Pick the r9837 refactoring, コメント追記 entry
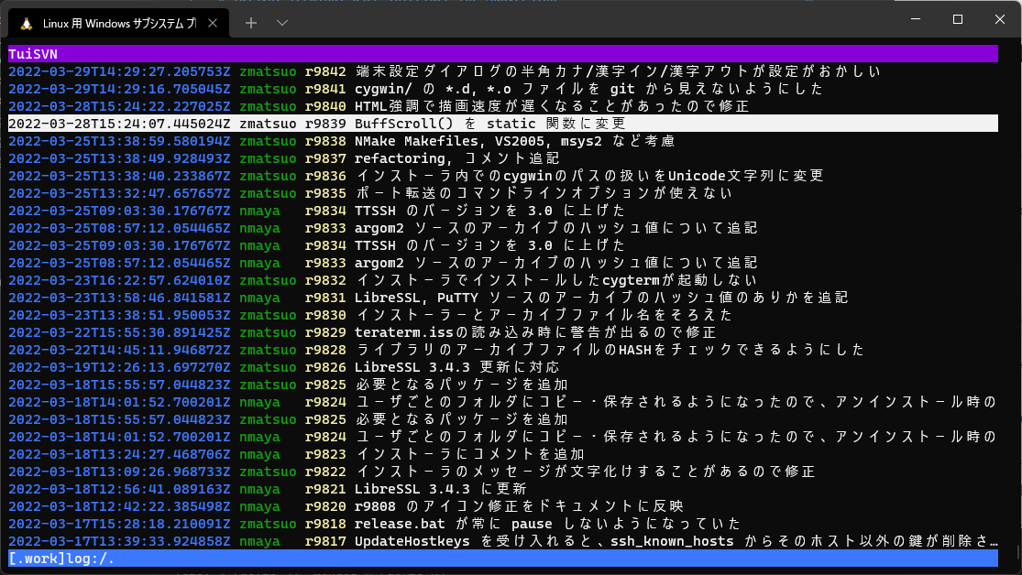Screen dimensions: 1022x575 (503, 158)
